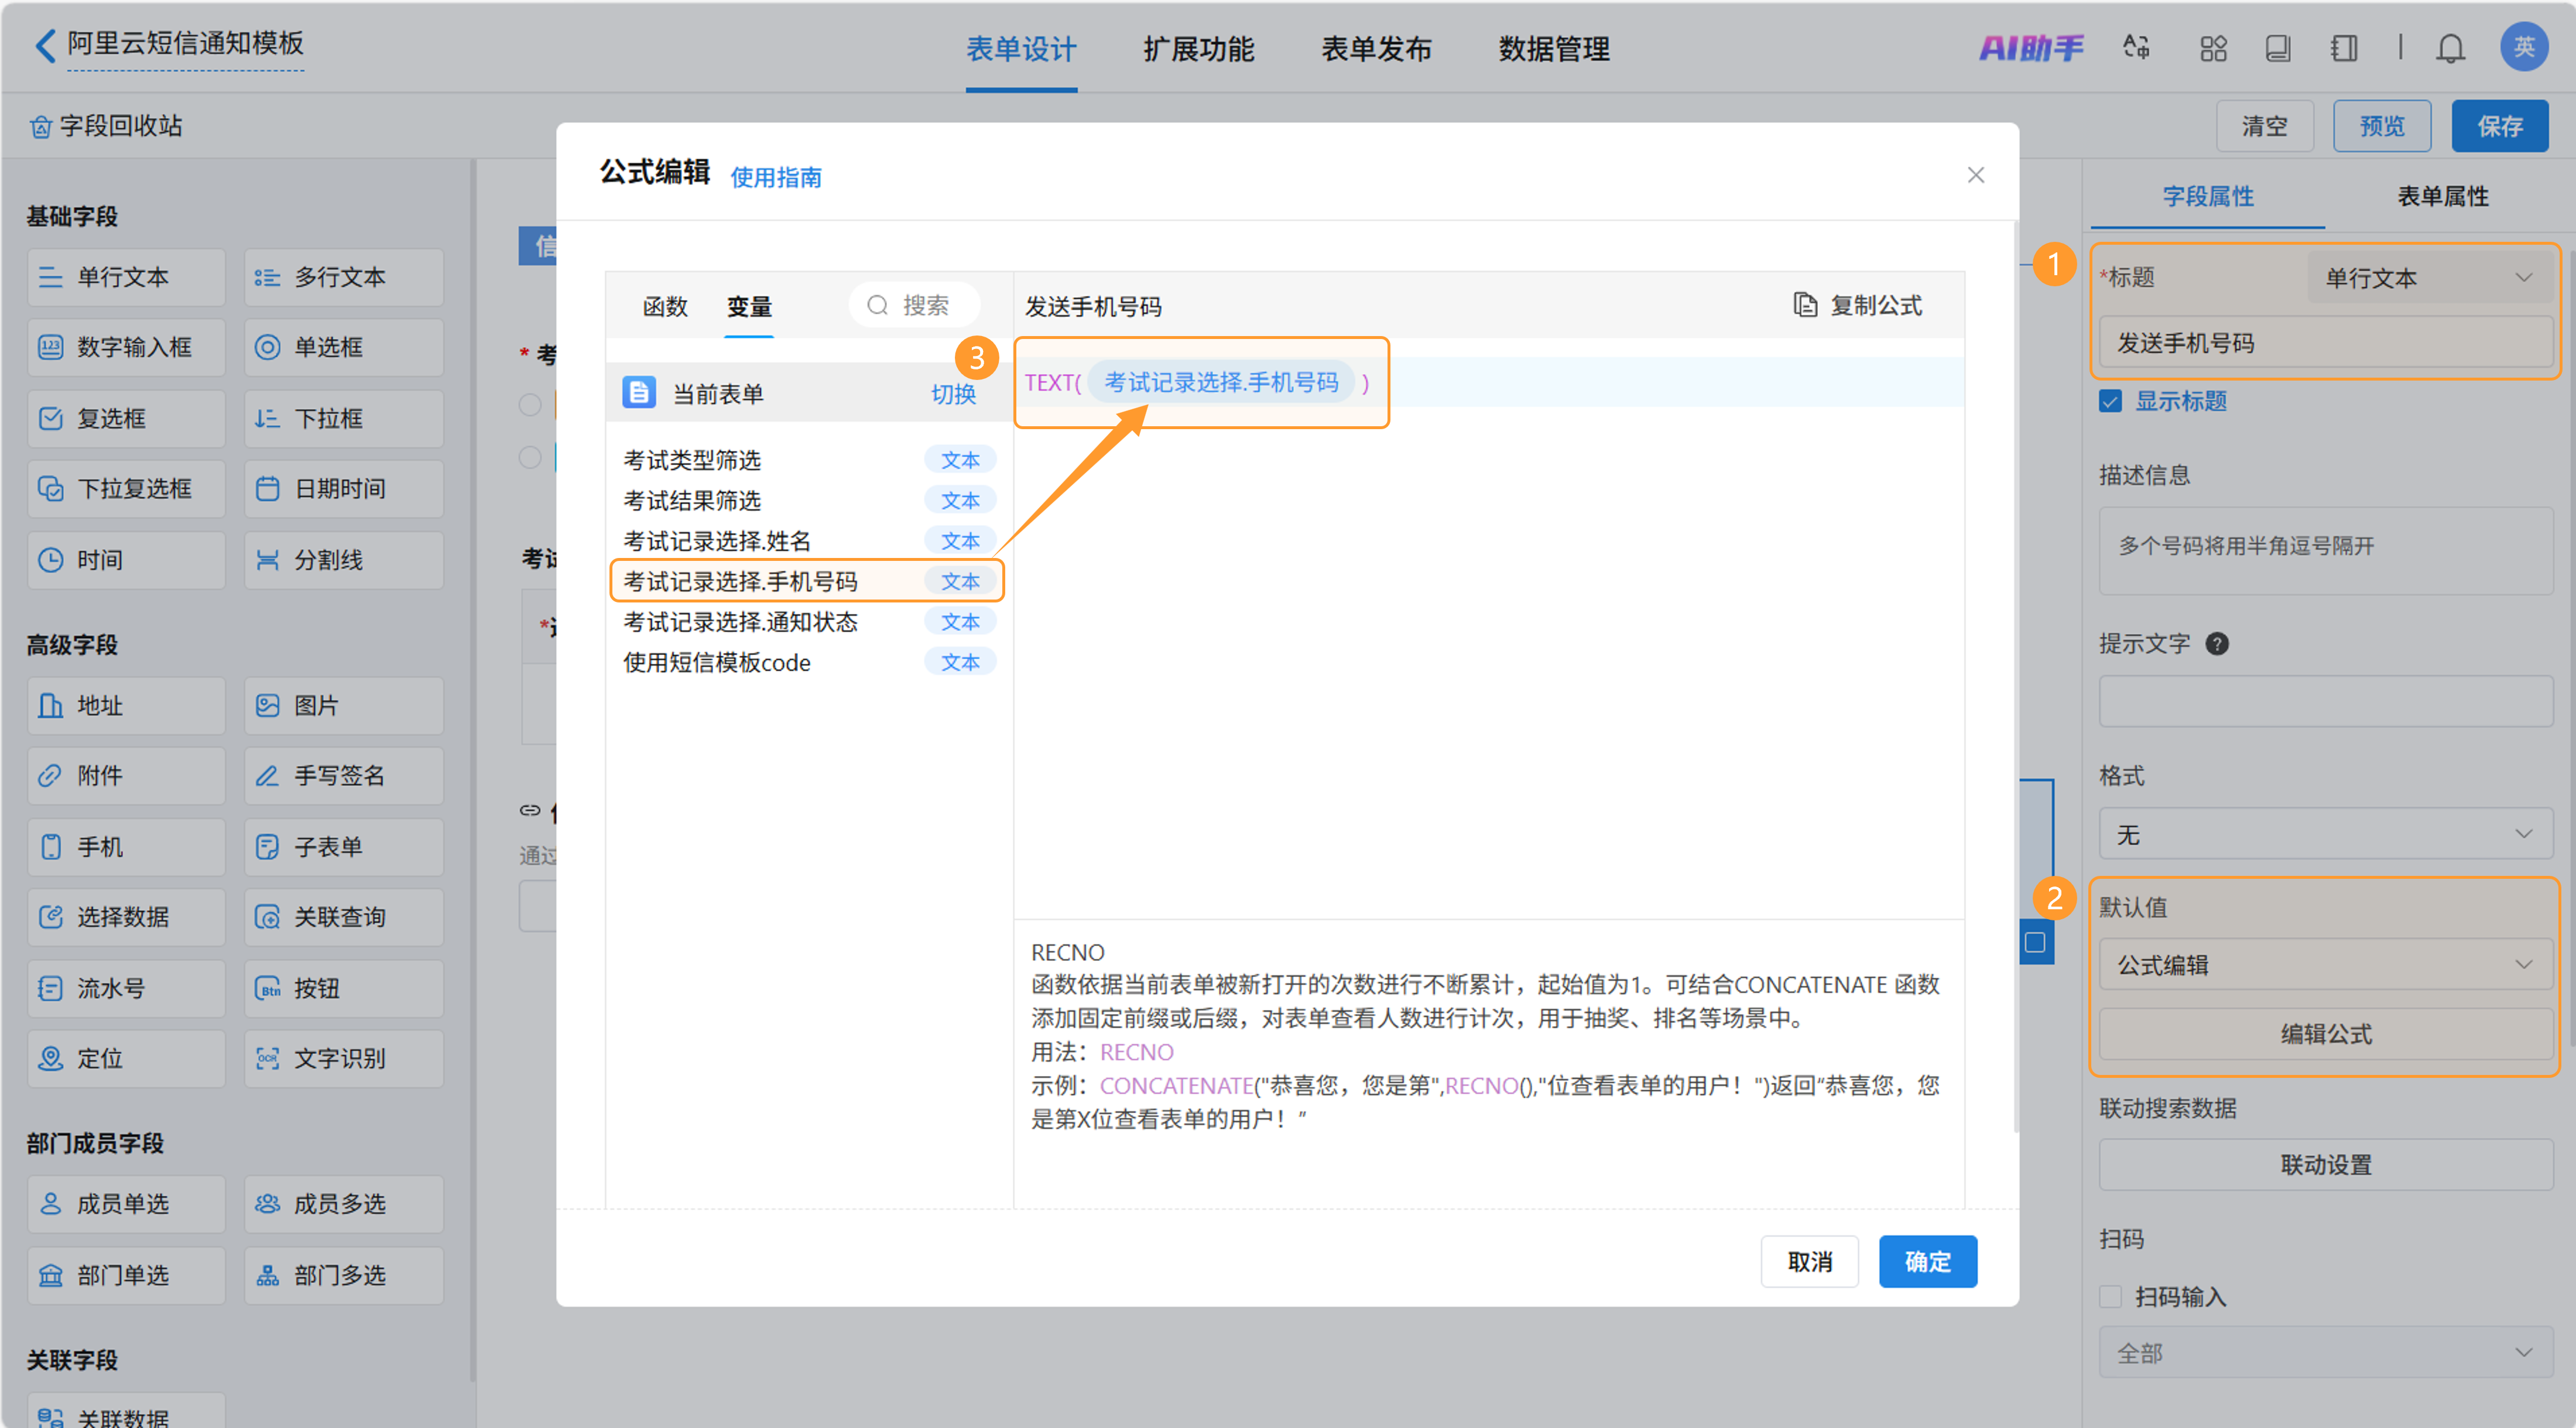Uncheck the 显示标题 checkbox

(x=2110, y=402)
